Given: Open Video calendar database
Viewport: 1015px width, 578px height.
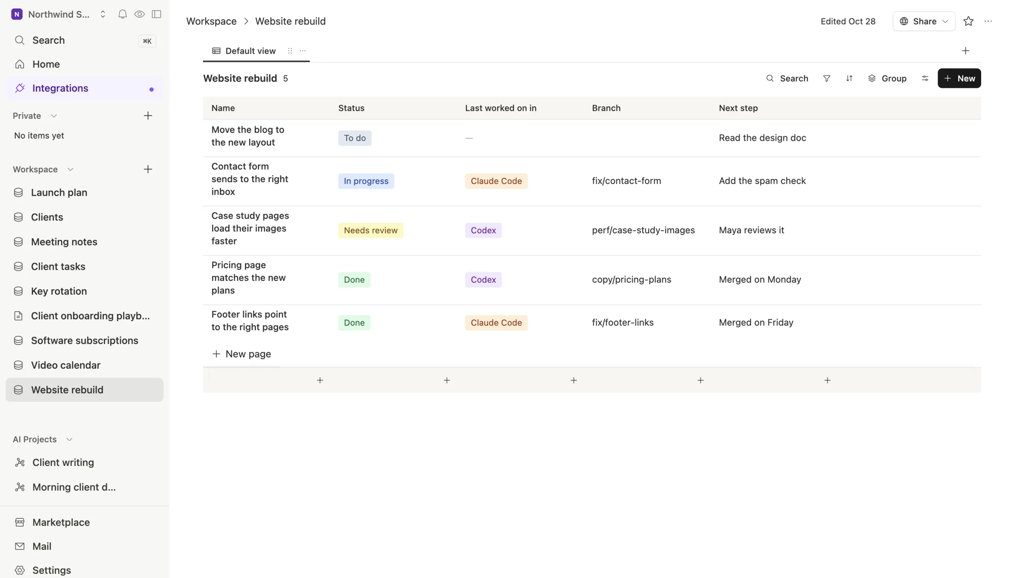Looking at the screenshot, I should (85, 365).
